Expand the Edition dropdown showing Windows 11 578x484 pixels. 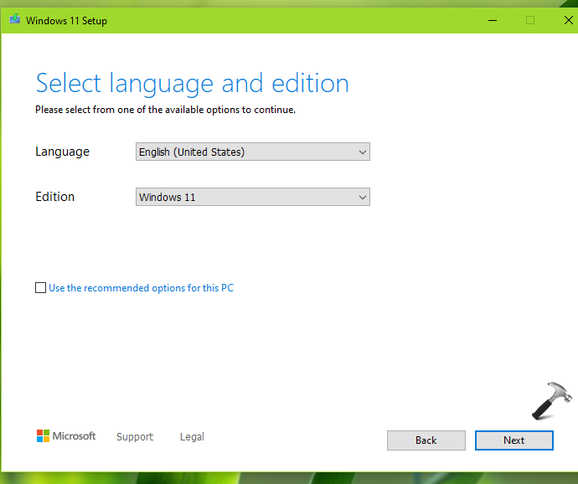coord(251,198)
